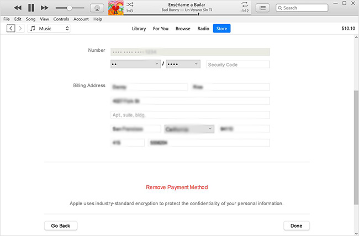Open the Music media picker dropdown
This screenshot has width=359, height=236.
tap(49, 29)
